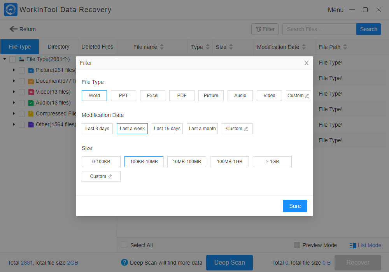Expand the Audio(13 files) node
The width and height of the screenshot is (389, 272).
pyautogui.click(x=14, y=103)
